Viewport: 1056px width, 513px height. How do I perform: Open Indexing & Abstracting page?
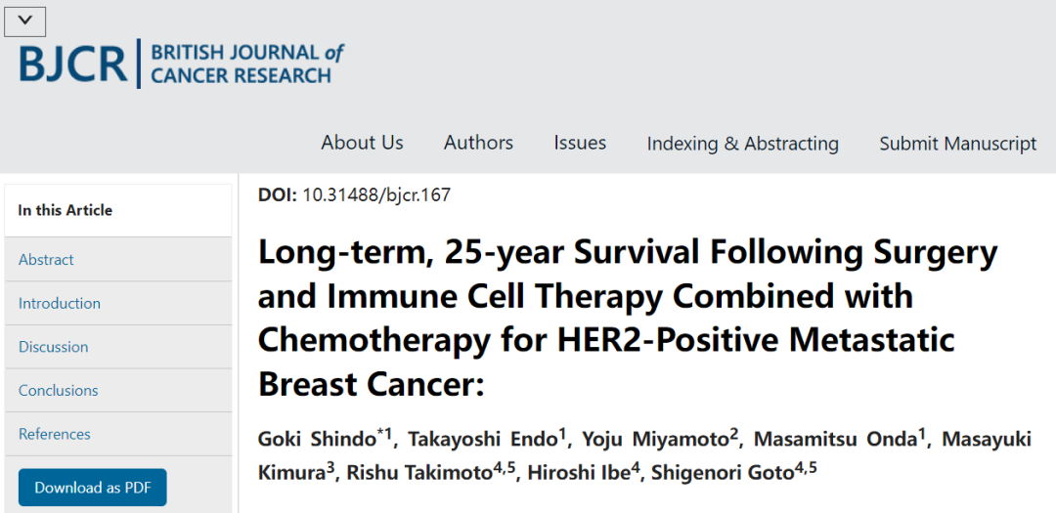(743, 144)
